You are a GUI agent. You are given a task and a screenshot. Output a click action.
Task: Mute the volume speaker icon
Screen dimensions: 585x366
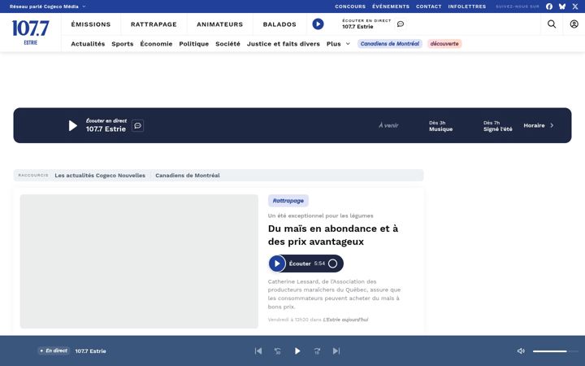coord(521,351)
